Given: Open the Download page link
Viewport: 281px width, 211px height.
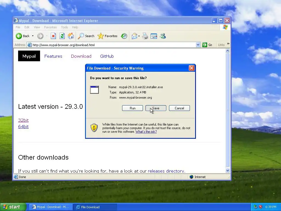Looking at the screenshot, I should 81,56.
